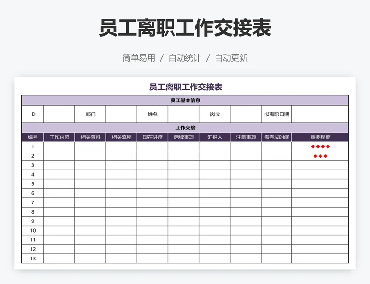Click the 现在进度 cell in row 5

[x=153, y=184]
